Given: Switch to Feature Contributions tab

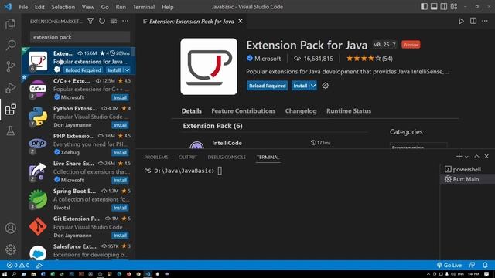Looking at the screenshot, I should [x=244, y=111].
